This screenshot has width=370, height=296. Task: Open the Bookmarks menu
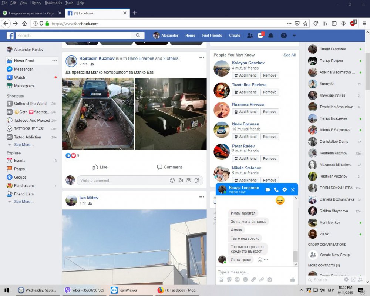click(53, 3)
